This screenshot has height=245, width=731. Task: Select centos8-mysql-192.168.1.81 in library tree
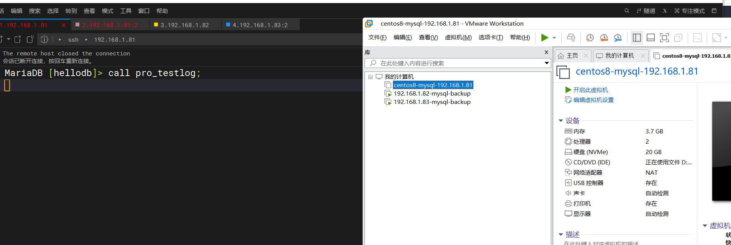point(433,85)
